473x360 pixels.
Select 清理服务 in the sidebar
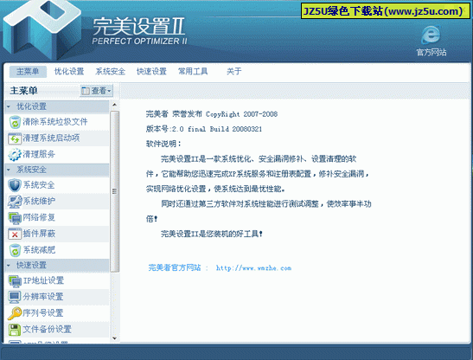point(57,155)
